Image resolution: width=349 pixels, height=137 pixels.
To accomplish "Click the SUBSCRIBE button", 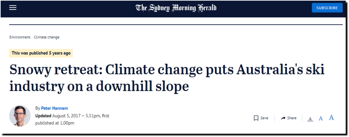I will (x=327, y=8).
